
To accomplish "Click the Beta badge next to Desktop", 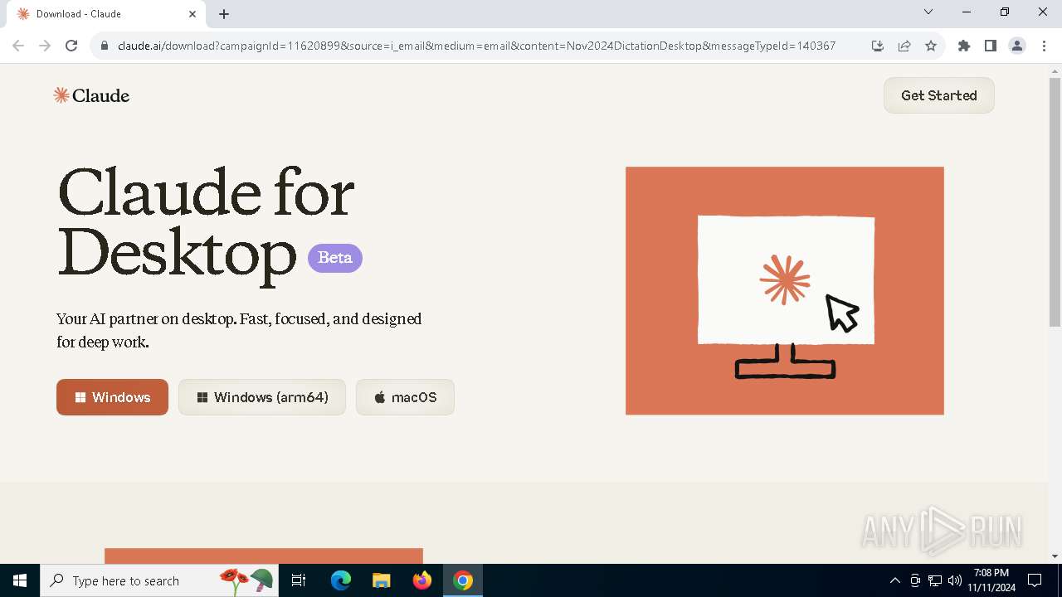I will (335, 258).
